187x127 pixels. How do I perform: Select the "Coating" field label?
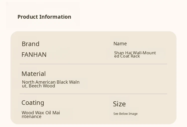click(33, 103)
